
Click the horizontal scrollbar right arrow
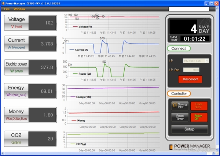point(214,153)
